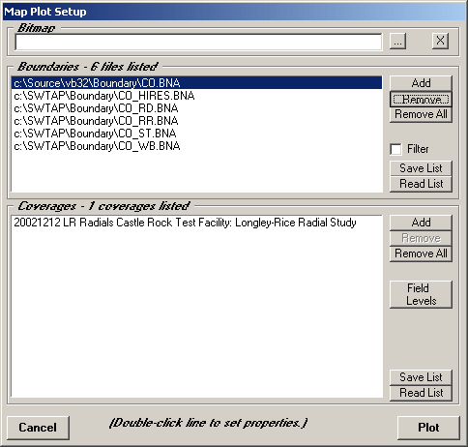The image size is (468, 447).
Task: Clear the Bitmap field with X button
Action: [x=440, y=41]
